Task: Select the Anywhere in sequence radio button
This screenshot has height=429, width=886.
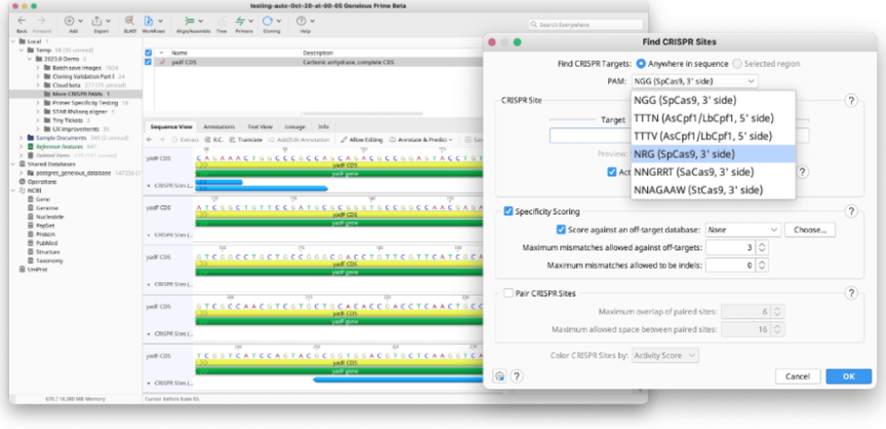Action: (640, 63)
